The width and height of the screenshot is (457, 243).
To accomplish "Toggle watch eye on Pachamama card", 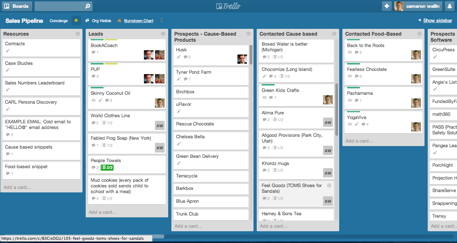I will tap(350, 100).
